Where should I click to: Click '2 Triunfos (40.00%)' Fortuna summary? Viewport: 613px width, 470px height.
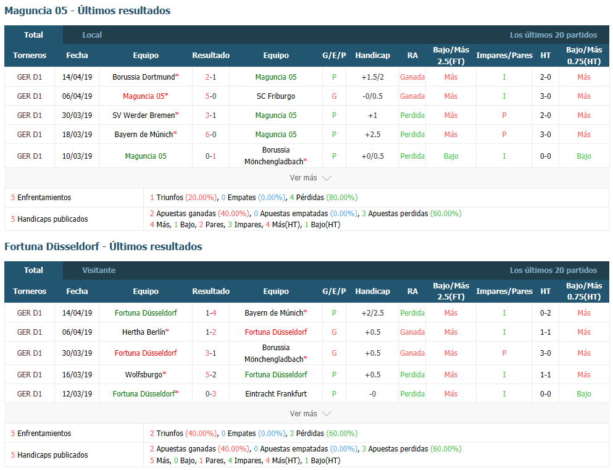tap(184, 433)
